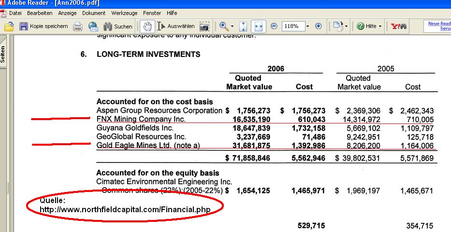451x232 pixels.
Task: Click the zoom in plus button
Action: [318, 26]
